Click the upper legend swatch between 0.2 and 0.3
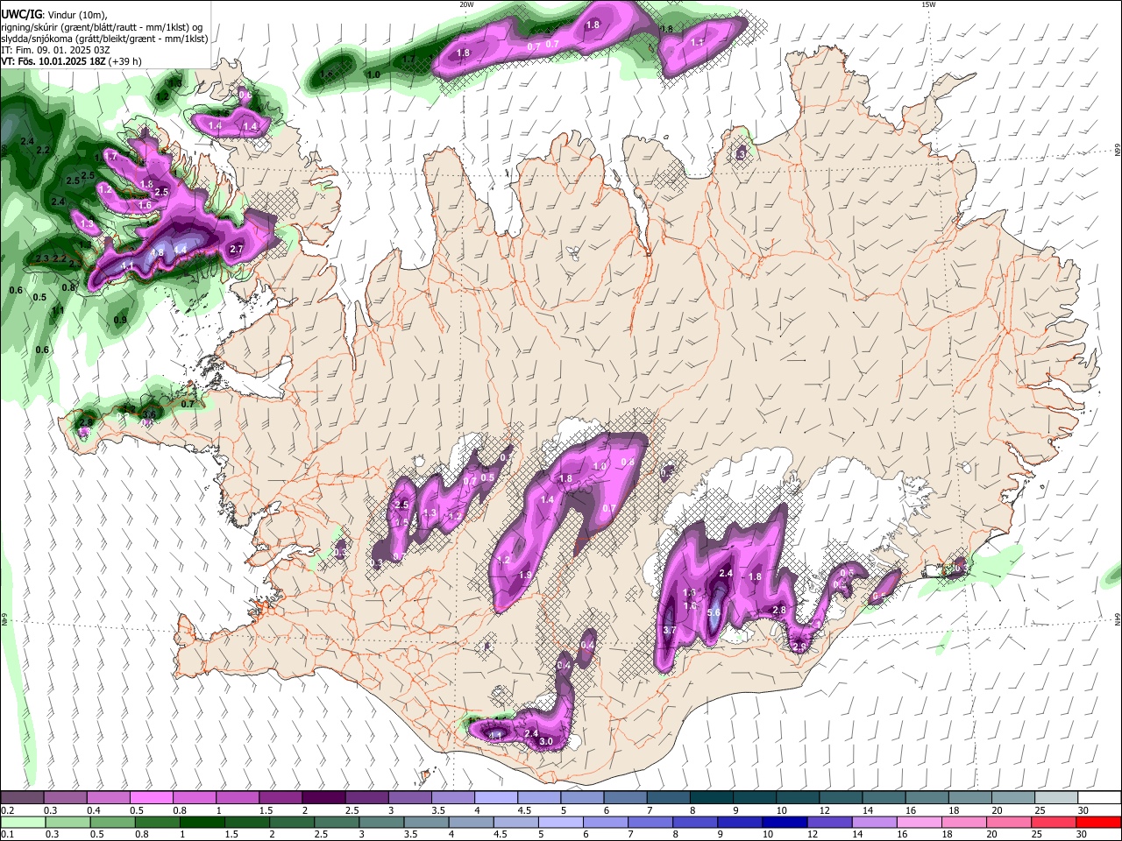 point(22,797)
